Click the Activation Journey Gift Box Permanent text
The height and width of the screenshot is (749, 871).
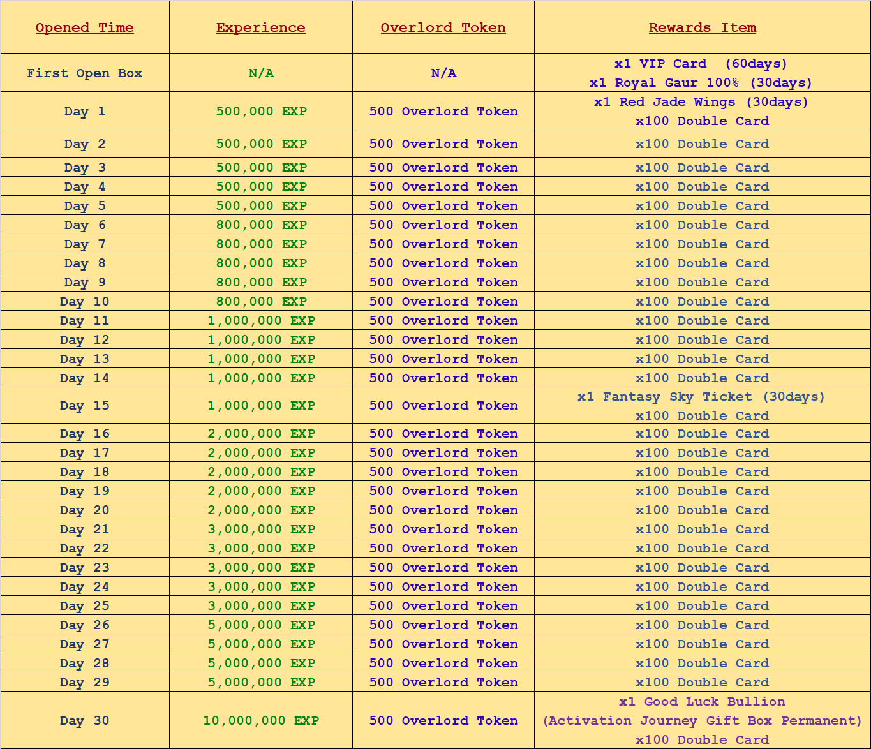click(702, 721)
